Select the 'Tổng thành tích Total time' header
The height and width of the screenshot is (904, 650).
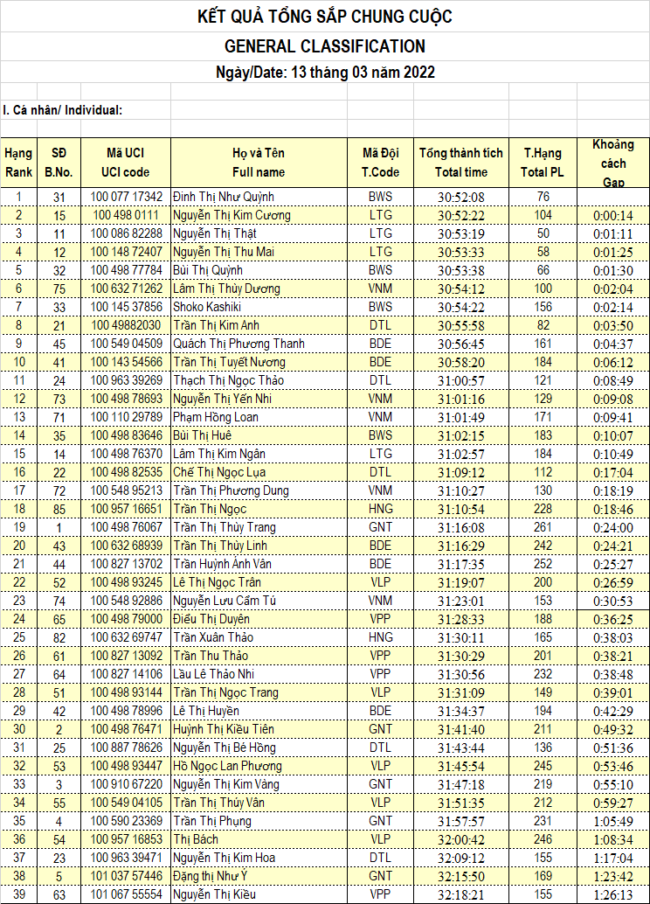tap(460, 163)
